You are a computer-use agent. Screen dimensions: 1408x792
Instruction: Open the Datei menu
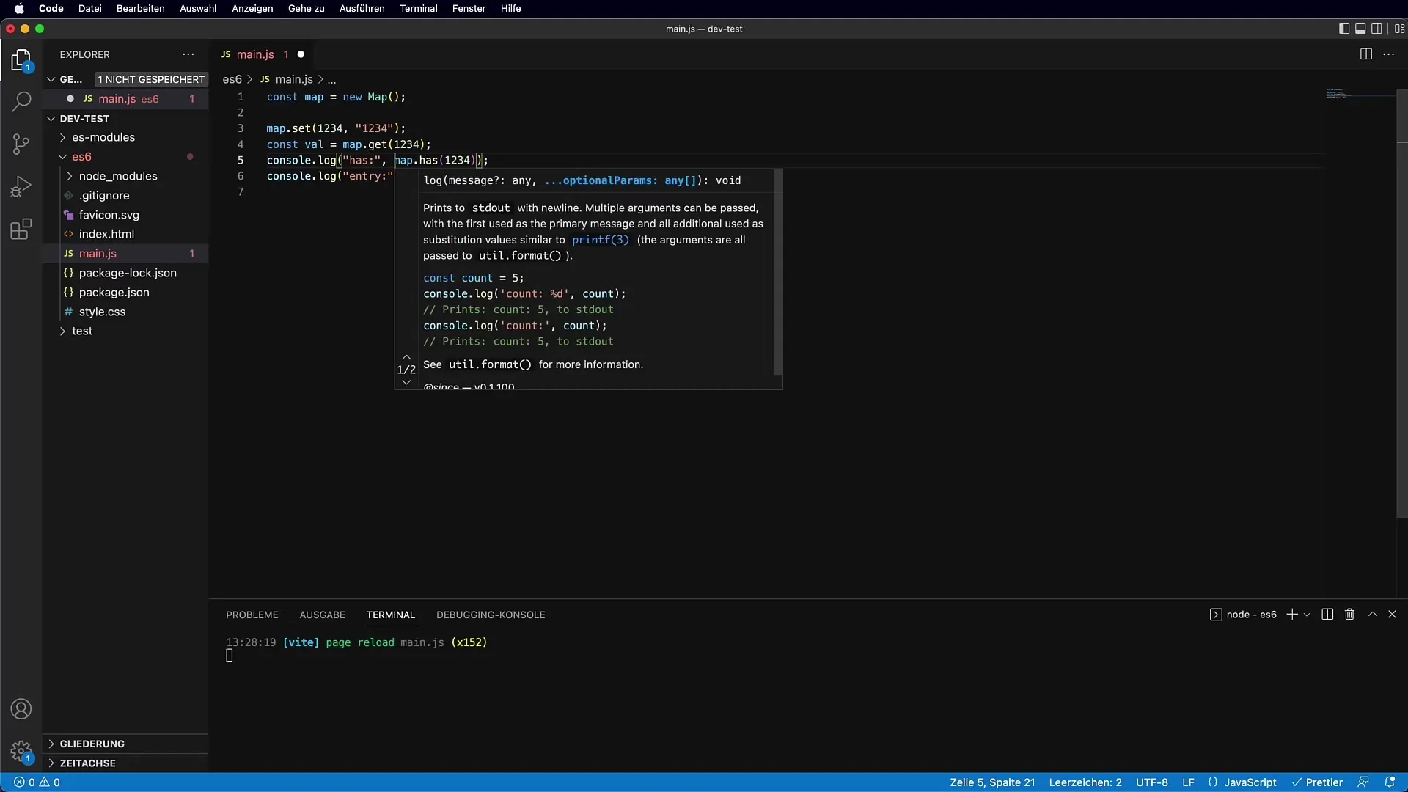90,8
